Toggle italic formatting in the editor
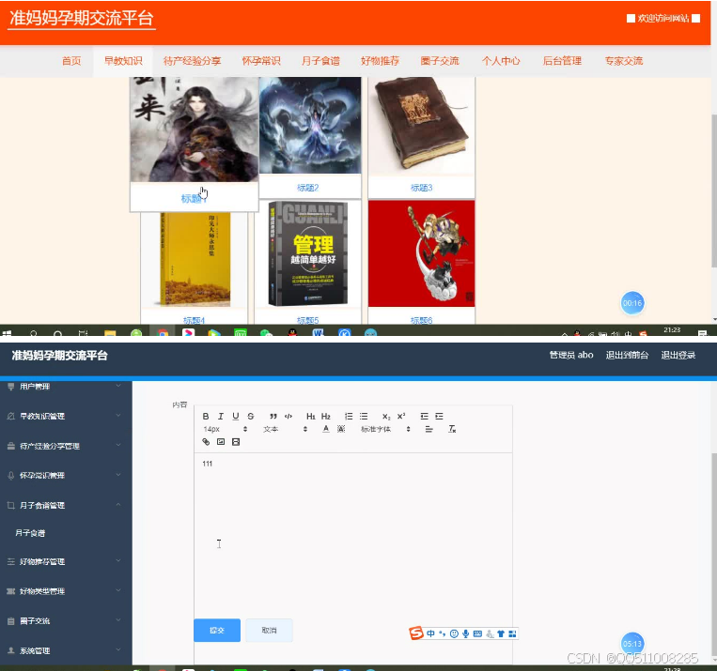Screen dimensions: 717x671 point(221,416)
